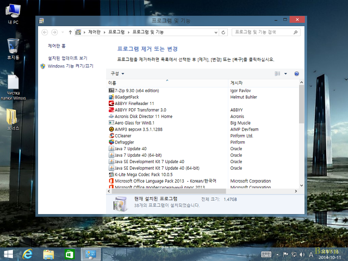Click the forward navigation arrow

click(x=54, y=33)
